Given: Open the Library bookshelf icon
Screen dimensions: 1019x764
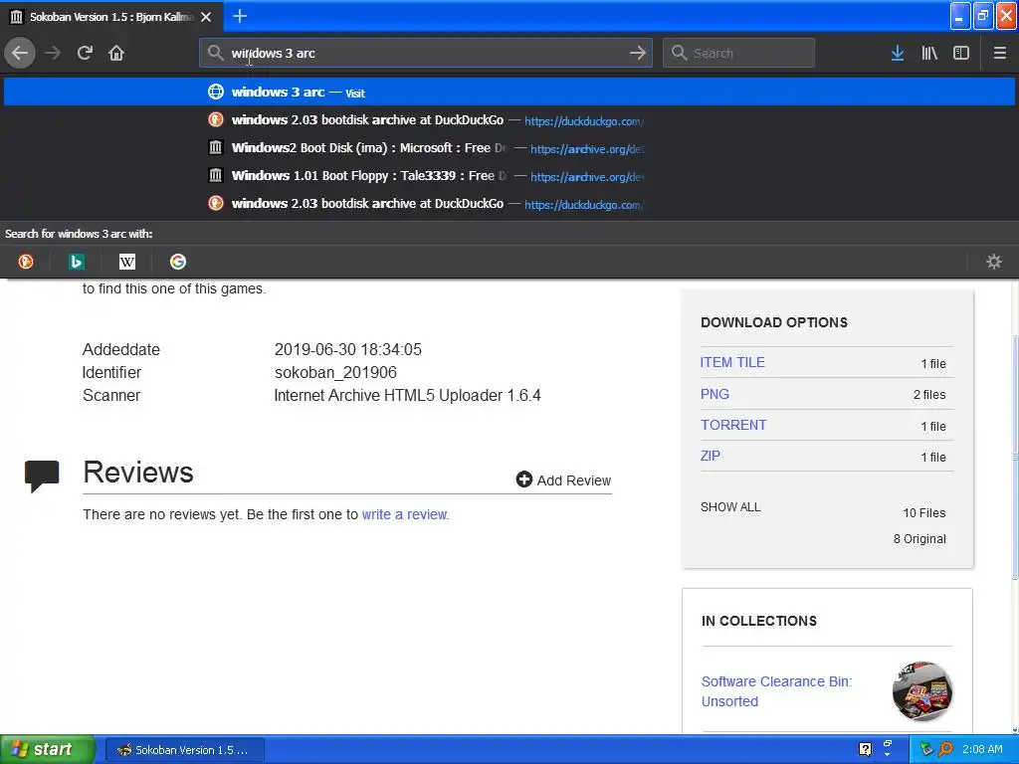Looking at the screenshot, I should 929,53.
